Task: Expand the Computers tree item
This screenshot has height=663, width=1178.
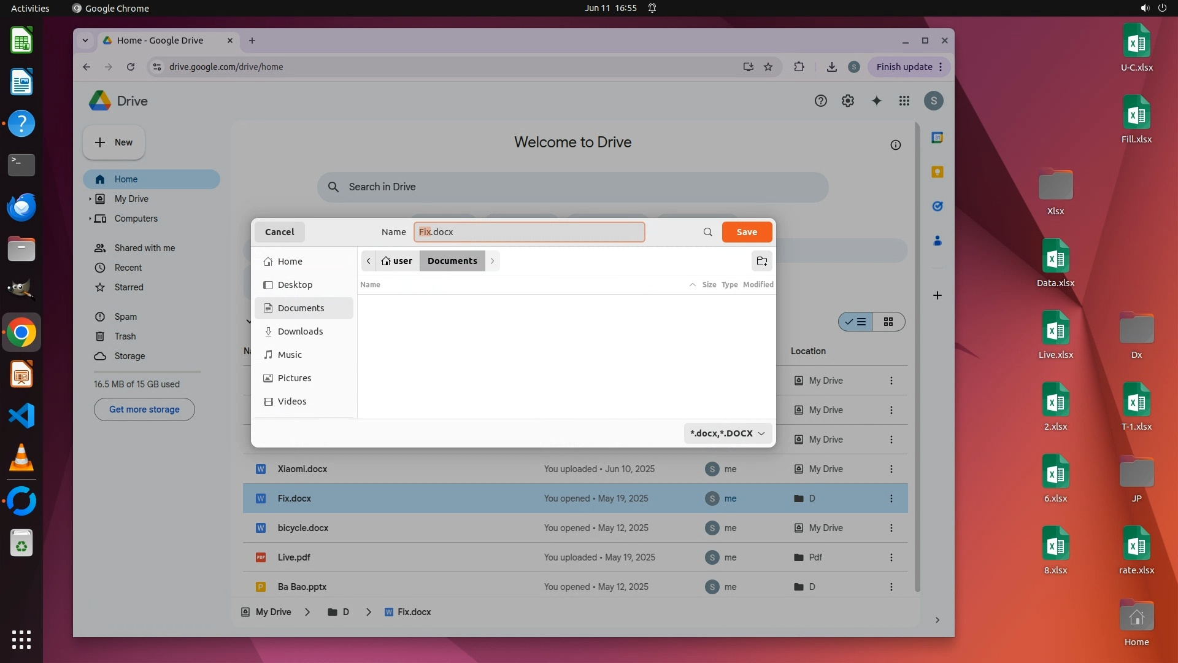Action: 90,219
